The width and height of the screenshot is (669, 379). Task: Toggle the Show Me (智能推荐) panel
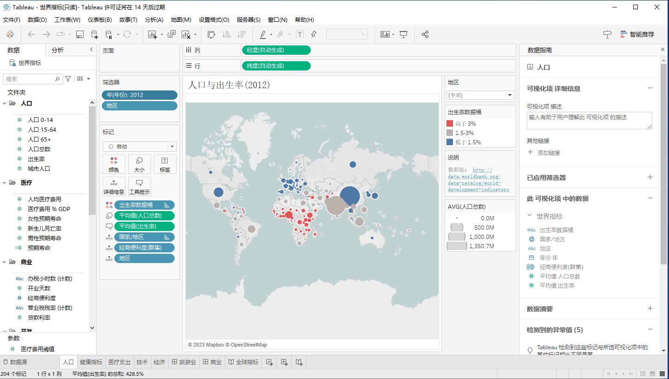[x=637, y=34]
